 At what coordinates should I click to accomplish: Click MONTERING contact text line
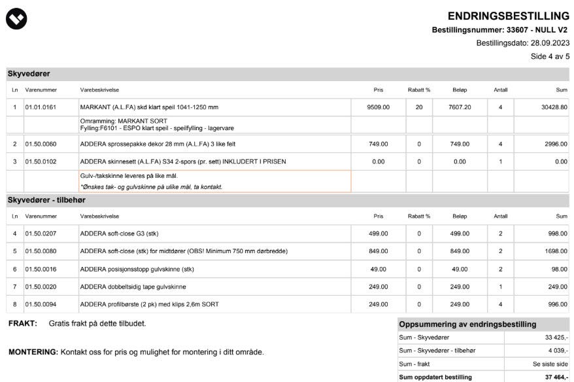pos(136,353)
